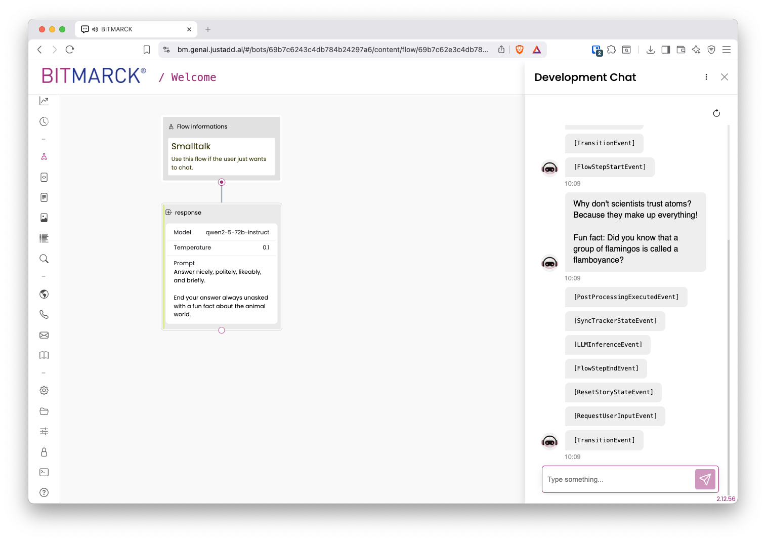Open the phone channel icon in sidebar

click(x=44, y=314)
